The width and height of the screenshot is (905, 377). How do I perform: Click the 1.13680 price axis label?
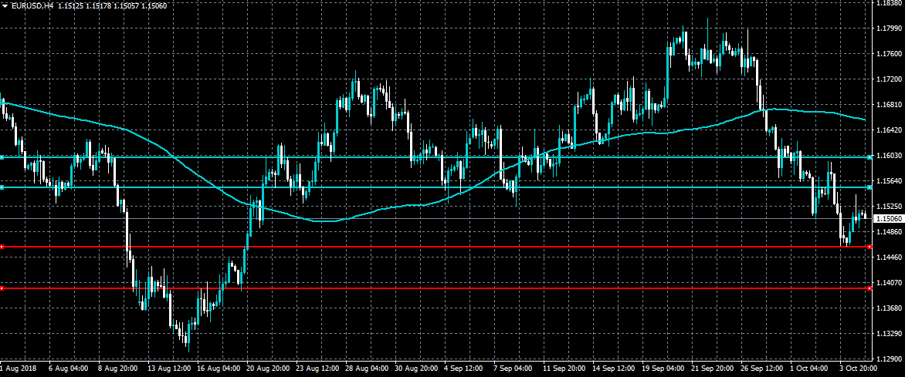pos(889,308)
